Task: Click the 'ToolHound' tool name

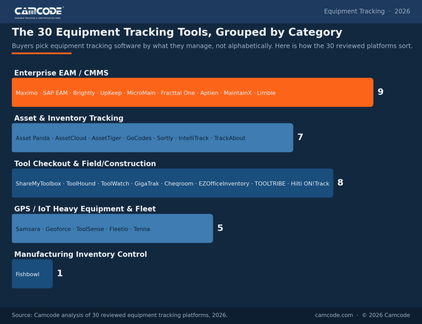Action: pos(81,183)
